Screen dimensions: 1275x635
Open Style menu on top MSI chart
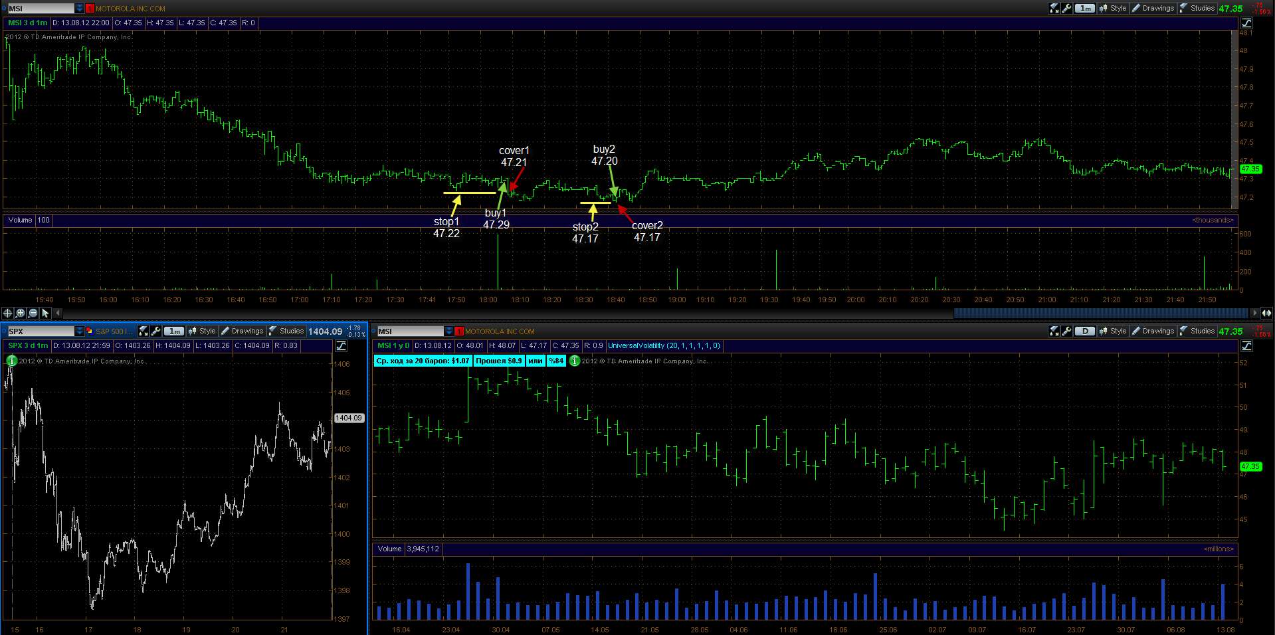(x=1113, y=8)
